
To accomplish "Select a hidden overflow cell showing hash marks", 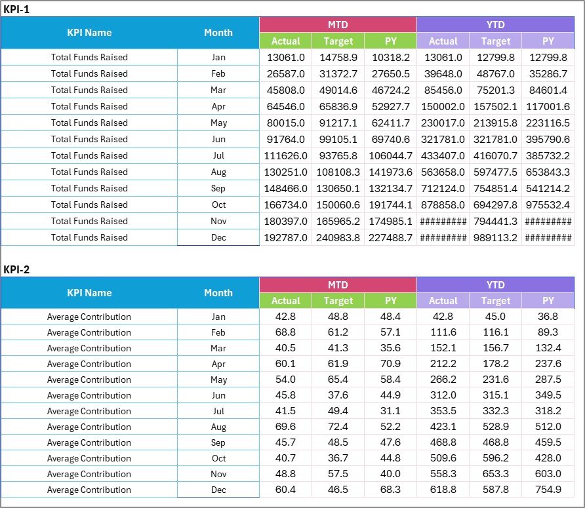I will point(443,221).
